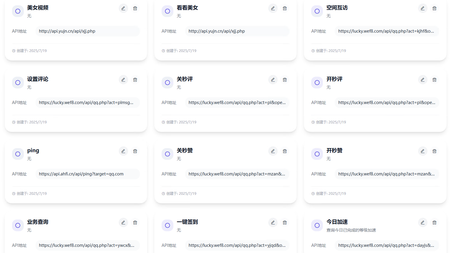Edit the 美女视频 API card
Screen dimensions: 451x253
pos(123,9)
